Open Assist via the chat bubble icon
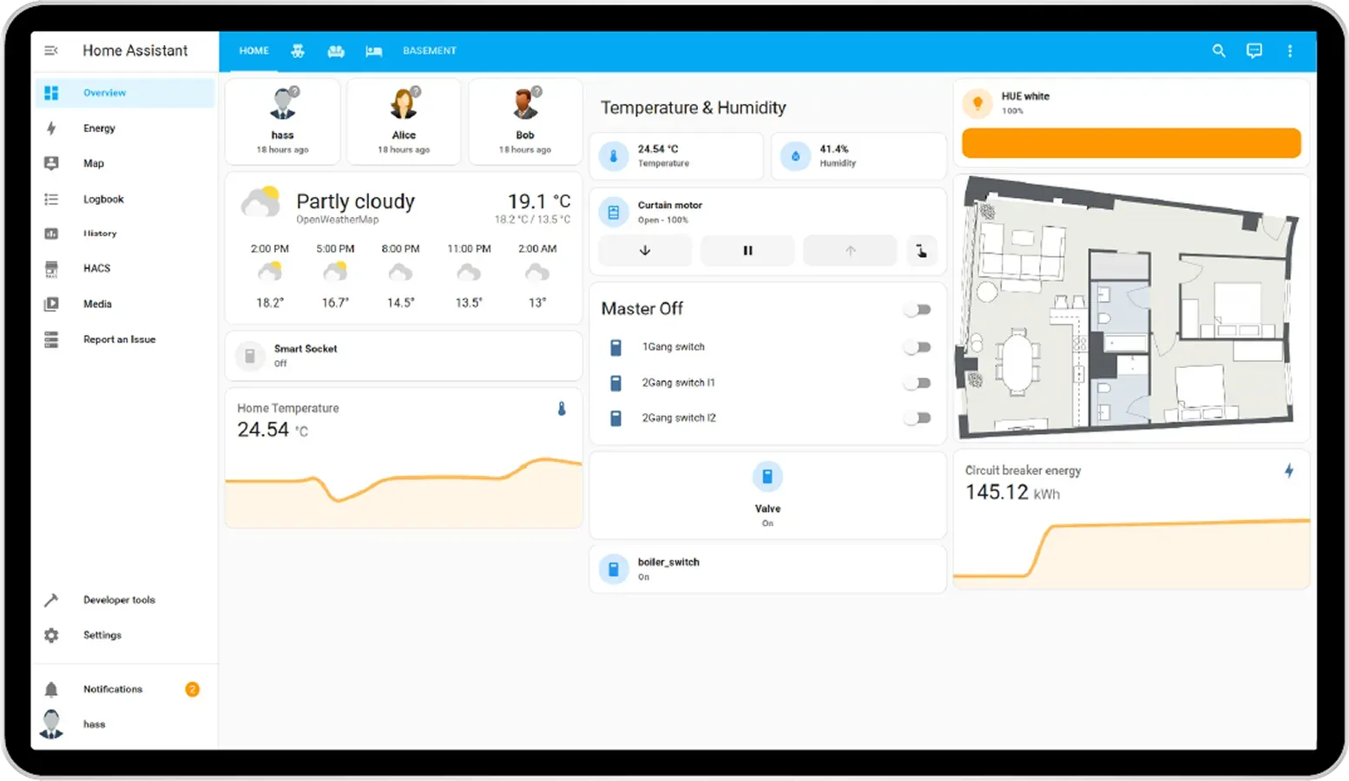This screenshot has height=781, width=1349. tap(1254, 50)
